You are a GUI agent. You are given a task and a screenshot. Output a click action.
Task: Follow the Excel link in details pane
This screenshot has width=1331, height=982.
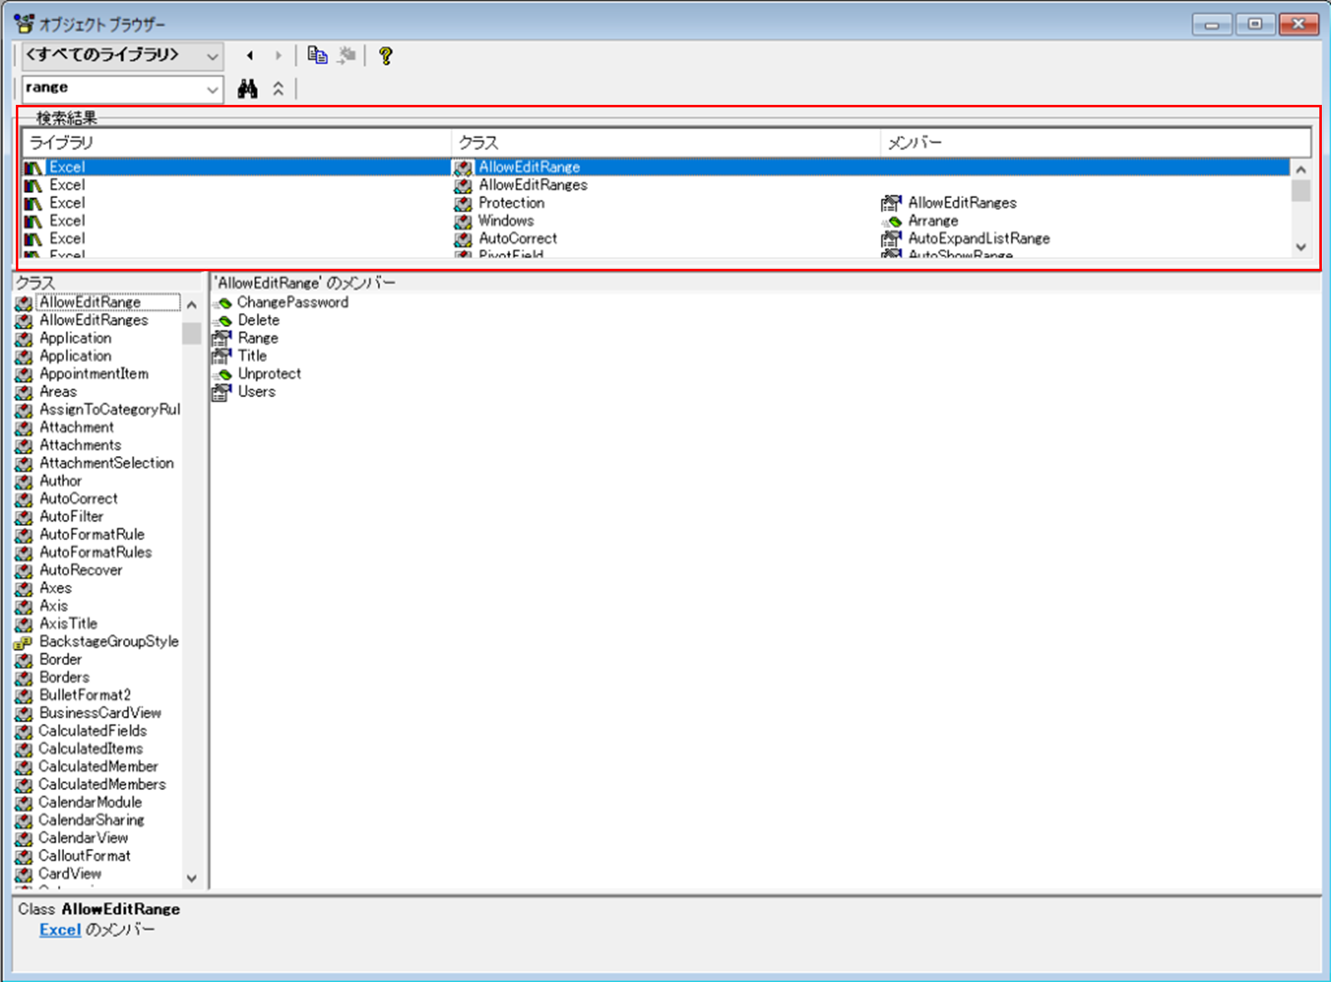pyautogui.click(x=60, y=930)
